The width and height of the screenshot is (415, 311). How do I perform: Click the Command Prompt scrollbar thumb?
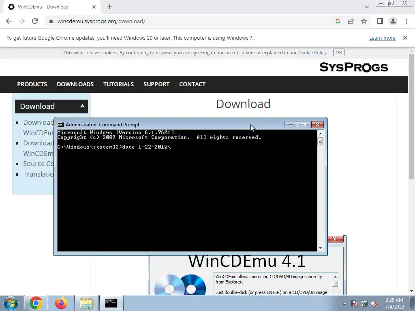pos(321,141)
